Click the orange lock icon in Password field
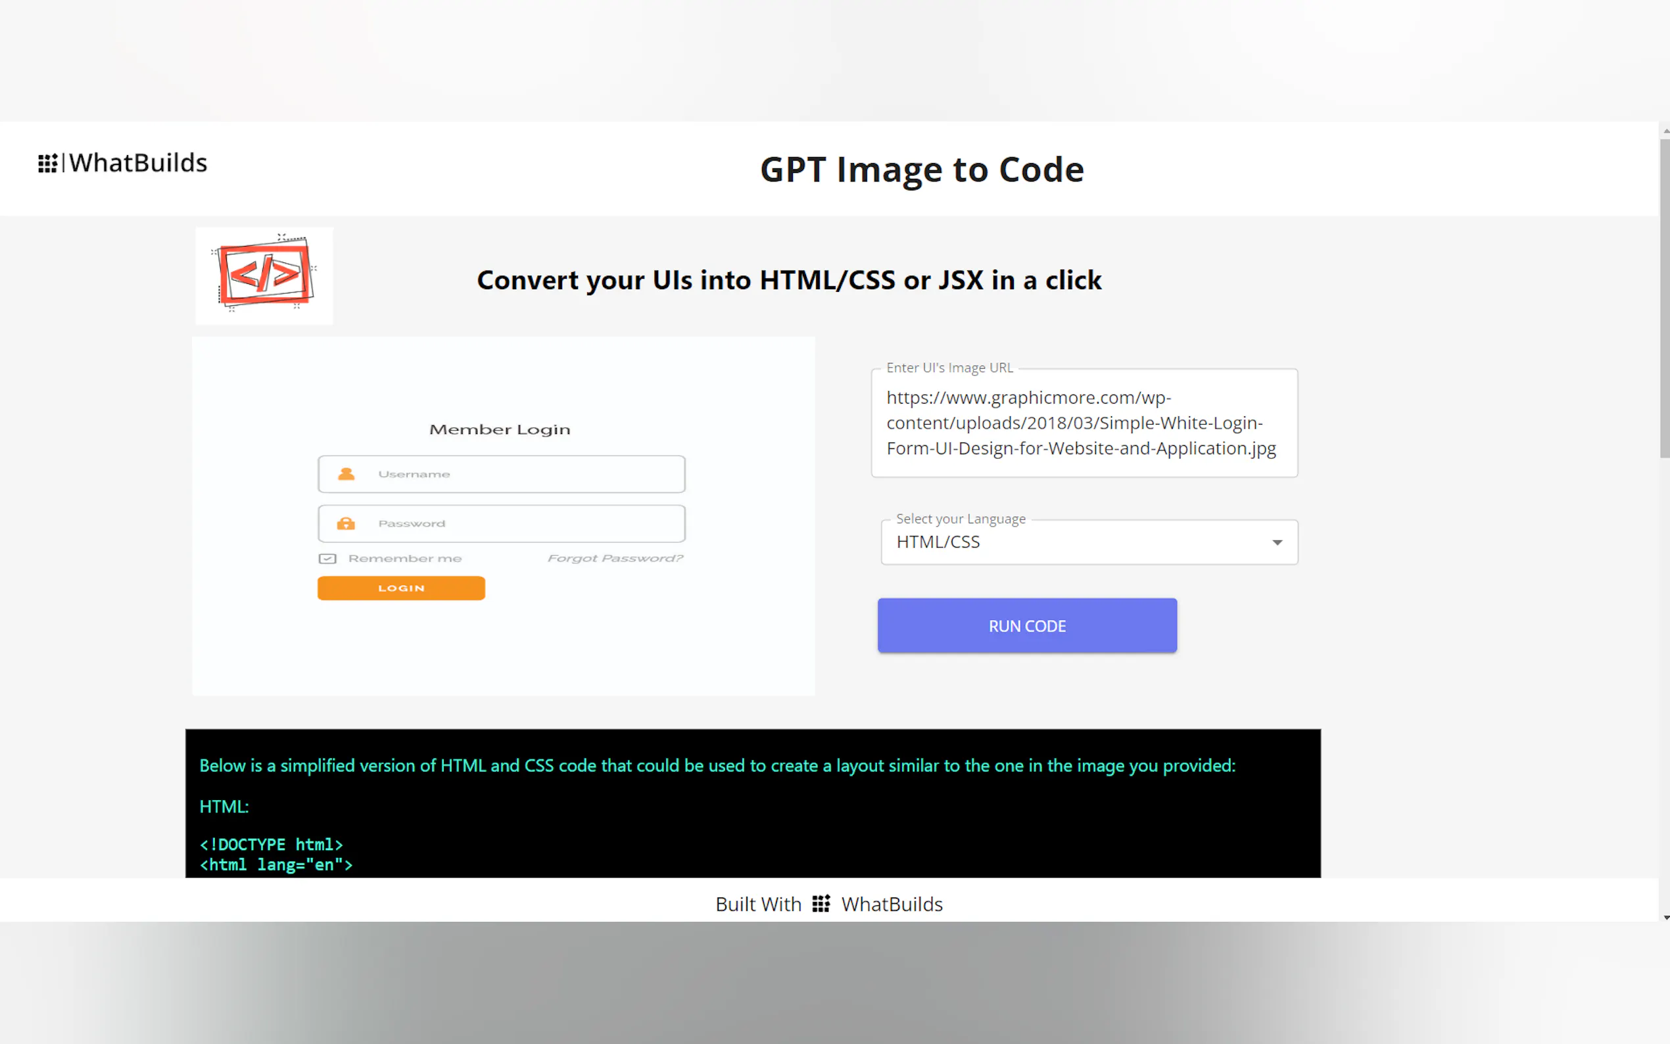The height and width of the screenshot is (1044, 1670). click(346, 523)
